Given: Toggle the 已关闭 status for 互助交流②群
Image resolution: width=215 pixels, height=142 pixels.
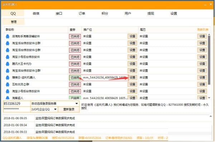Looking at the screenshot, I should coord(75,84).
